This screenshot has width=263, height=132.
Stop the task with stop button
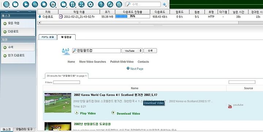(44, 4)
